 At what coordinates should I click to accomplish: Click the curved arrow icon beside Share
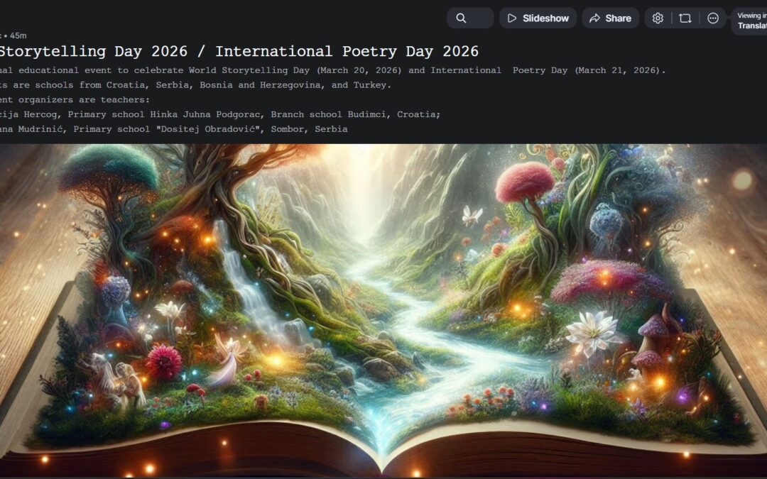click(x=594, y=18)
